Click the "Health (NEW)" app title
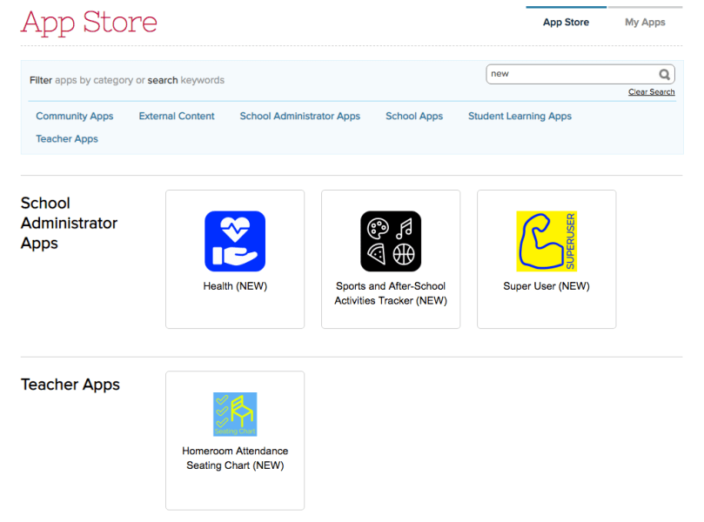704x522 pixels. click(235, 286)
